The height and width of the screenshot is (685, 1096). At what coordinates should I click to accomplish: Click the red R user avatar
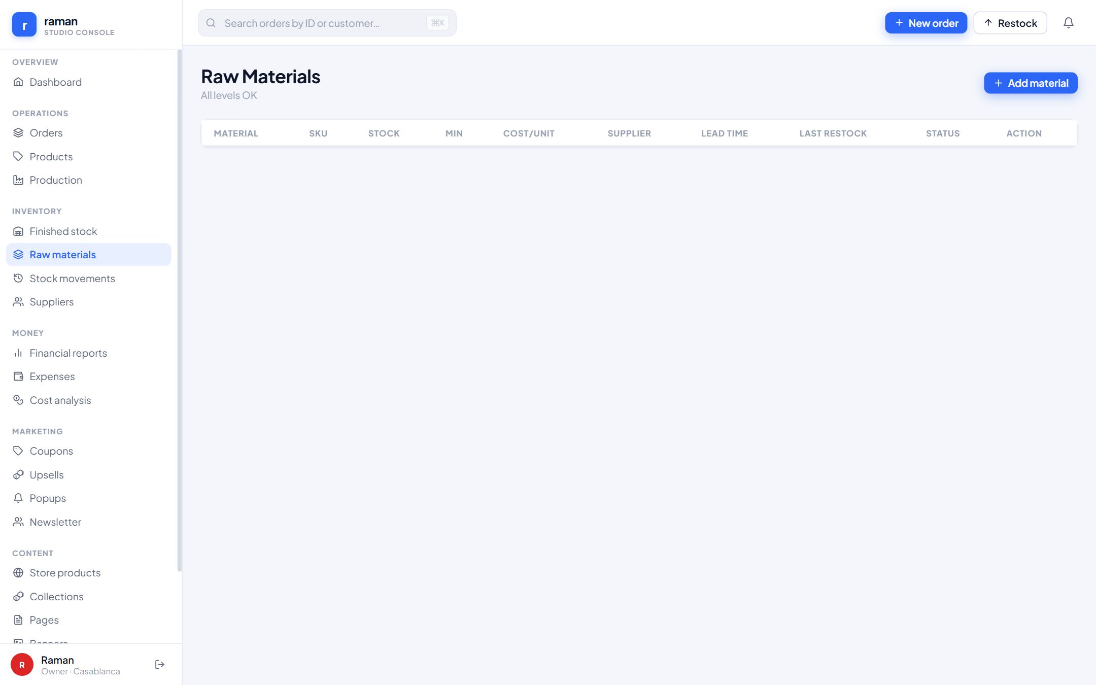[22, 664]
